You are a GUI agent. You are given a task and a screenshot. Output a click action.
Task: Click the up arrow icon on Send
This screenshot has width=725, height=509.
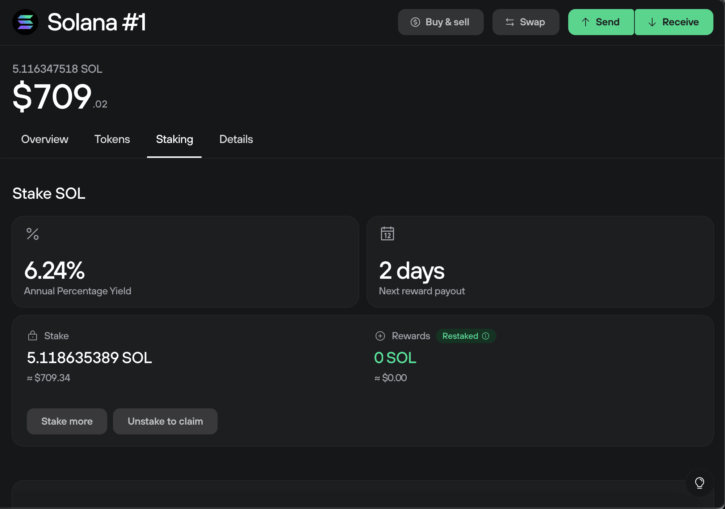[586, 22]
